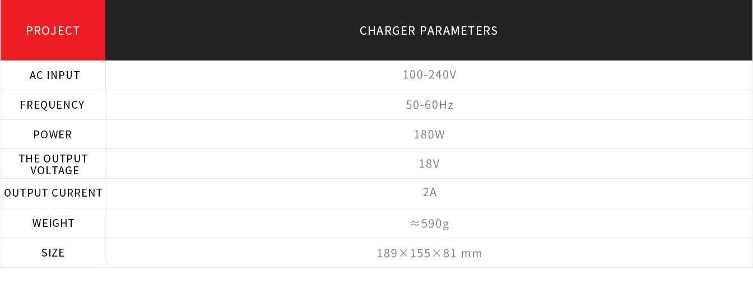Click the 'mm' unit in the size value

click(471, 253)
